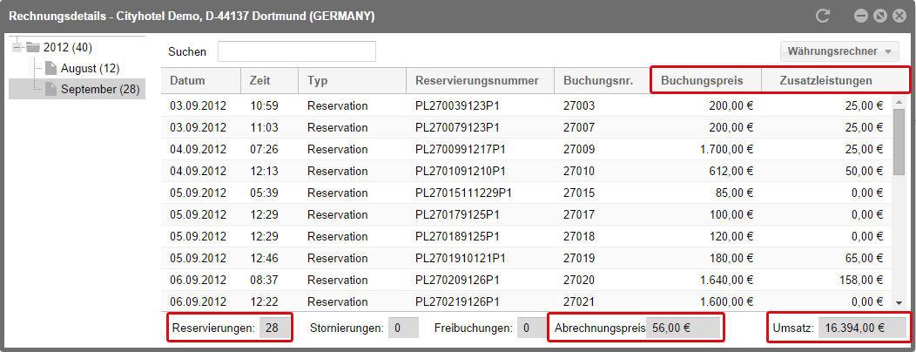916x352 pixels.
Task: Click the refresh icon in title bar
Action: [x=823, y=17]
